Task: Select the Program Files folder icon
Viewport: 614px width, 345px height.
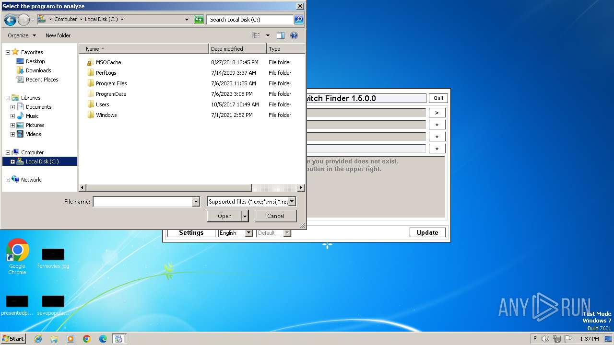Action: tap(90, 83)
